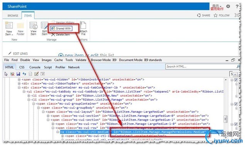245x147 pixels.
Task: Select the HTML developer tools tab
Action: click(9, 67)
